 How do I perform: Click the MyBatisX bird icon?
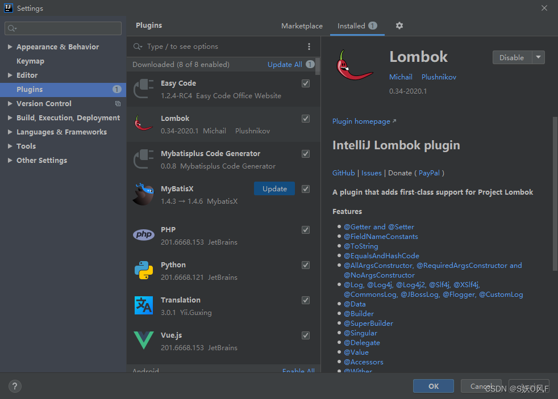(144, 194)
